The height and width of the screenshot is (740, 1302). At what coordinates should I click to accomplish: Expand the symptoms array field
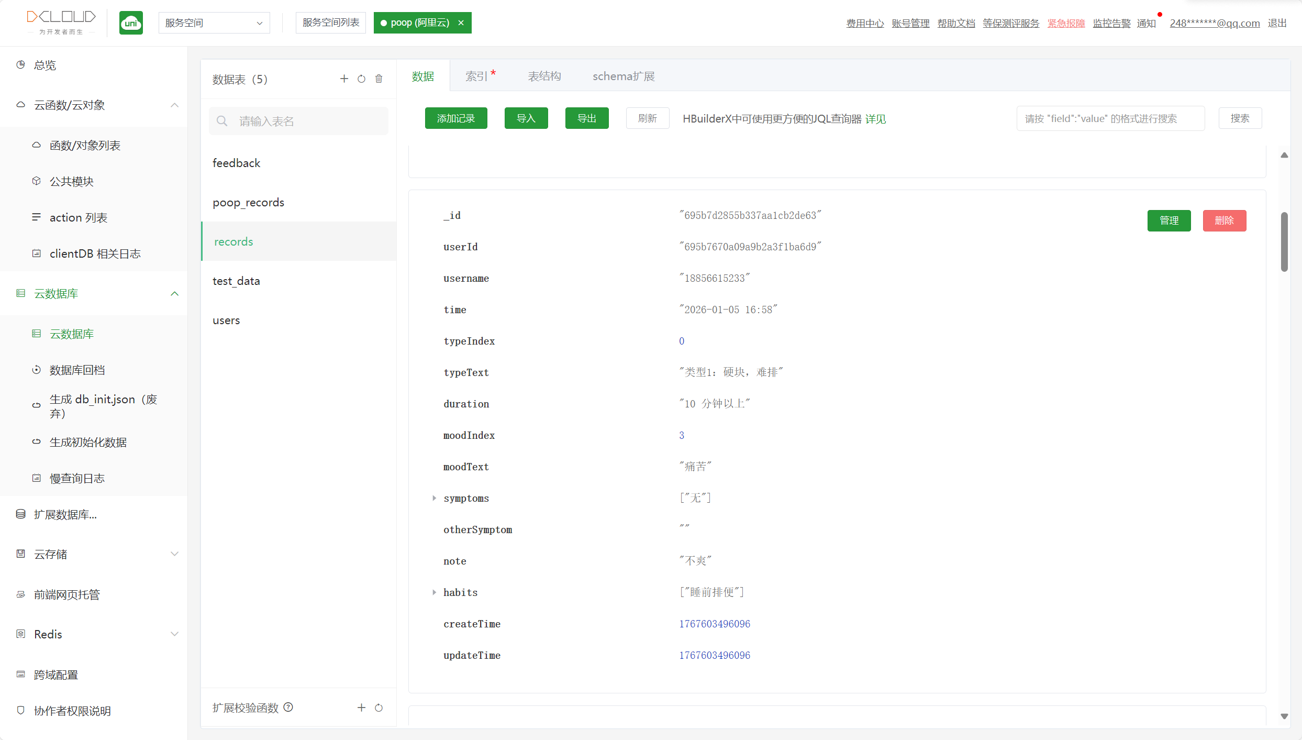point(434,498)
